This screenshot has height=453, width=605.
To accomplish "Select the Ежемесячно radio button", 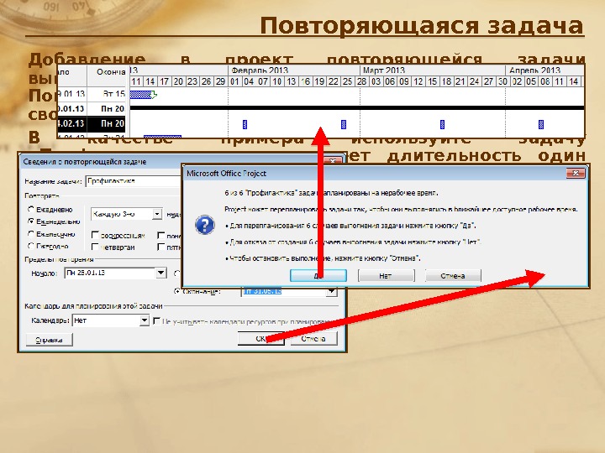I will [x=31, y=234].
